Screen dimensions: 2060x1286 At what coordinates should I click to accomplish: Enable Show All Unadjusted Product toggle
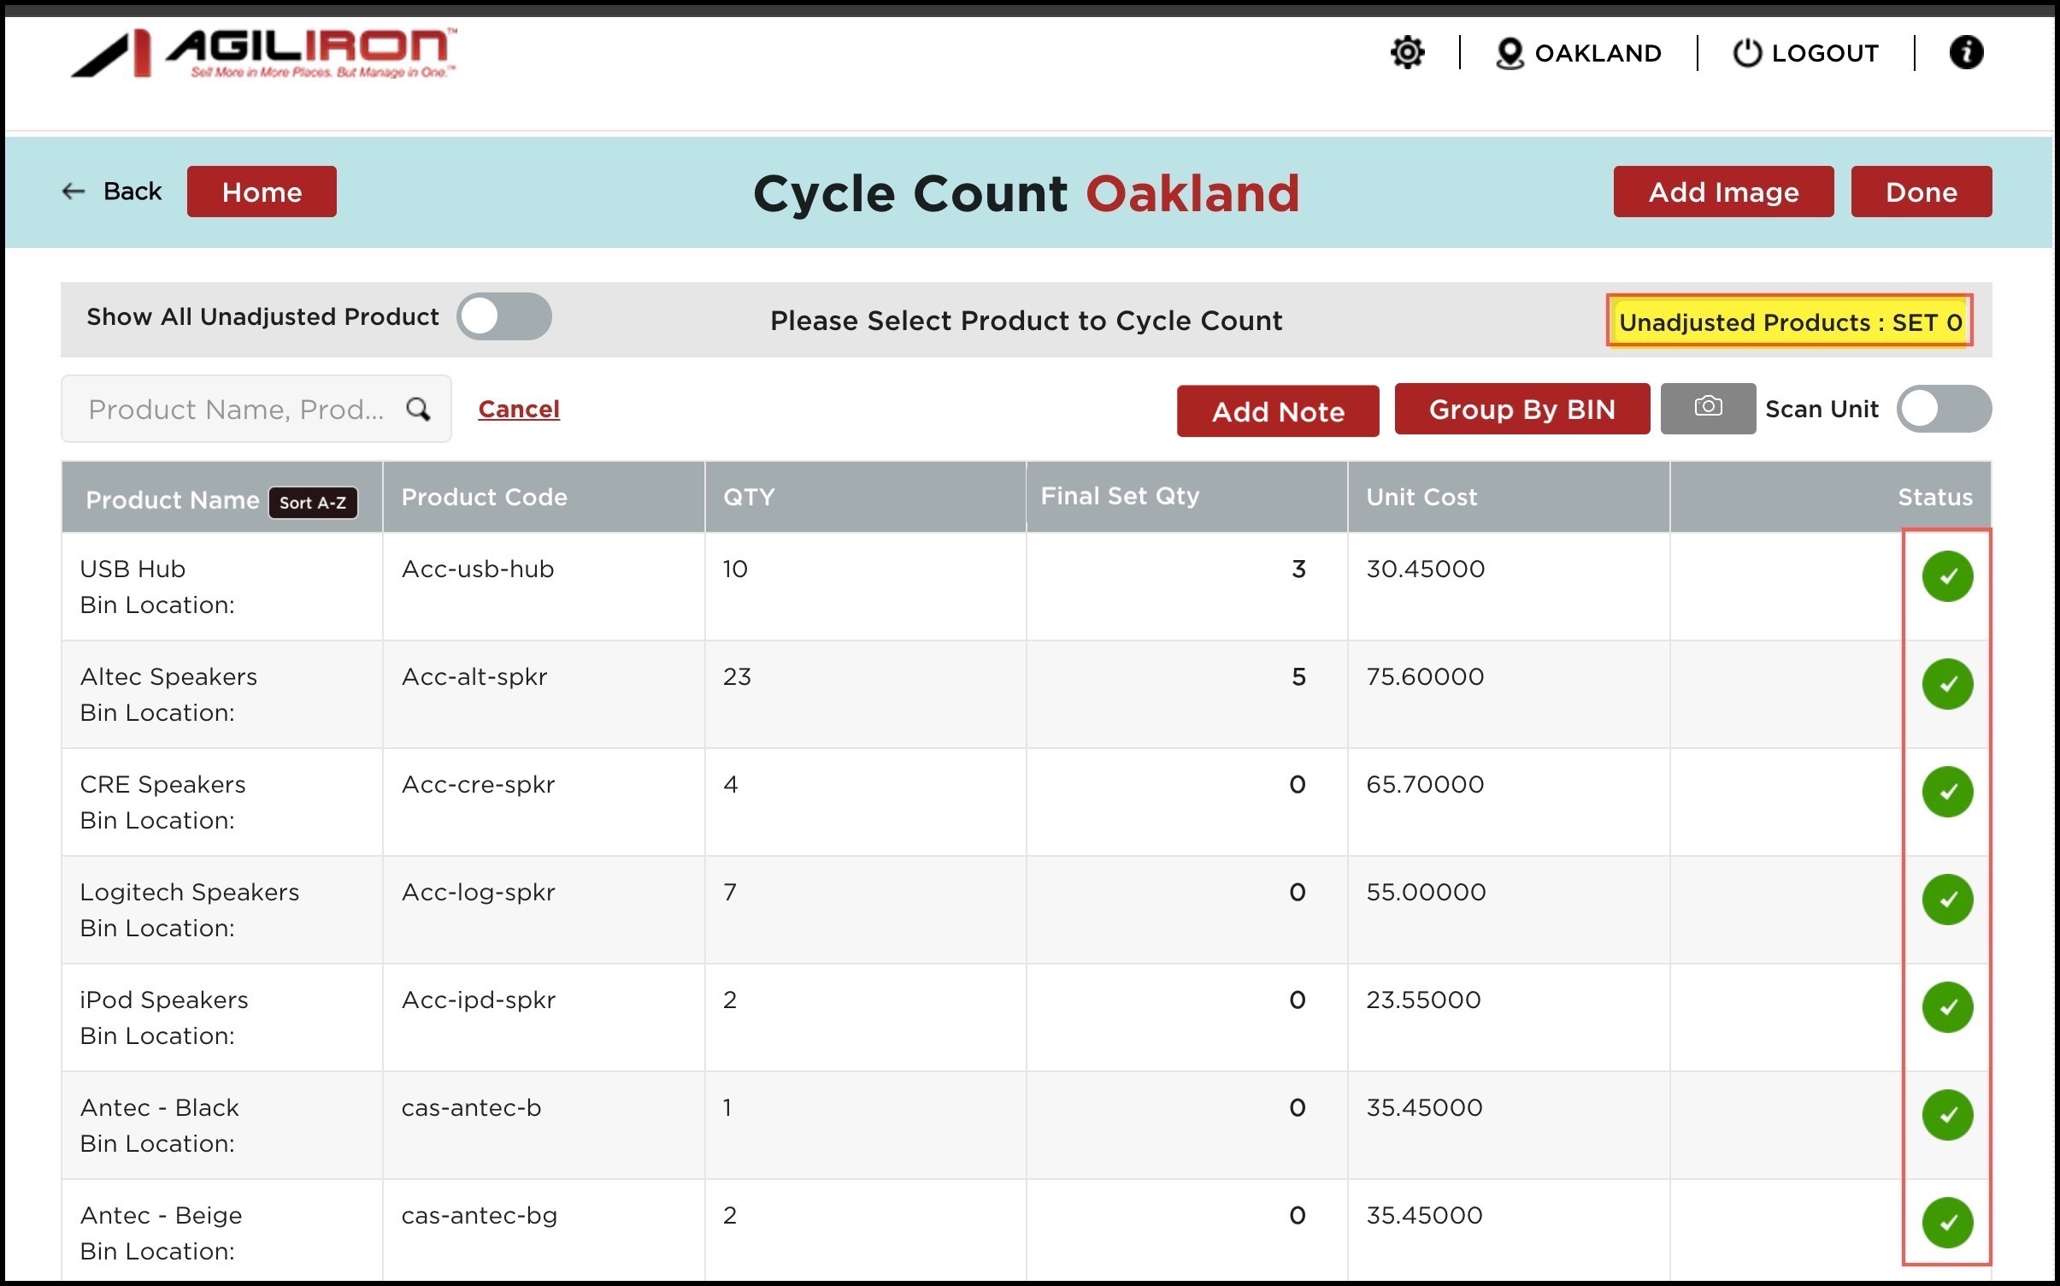click(x=503, y=316)
